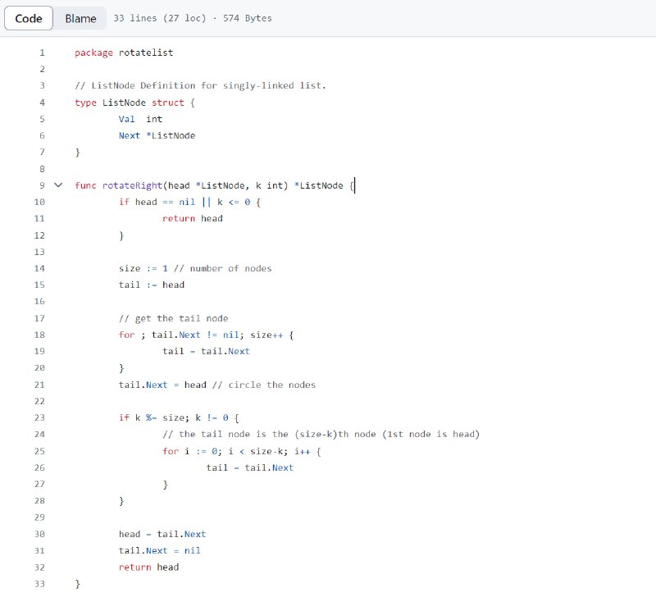Click "return head" on line 32

point(148,567)
